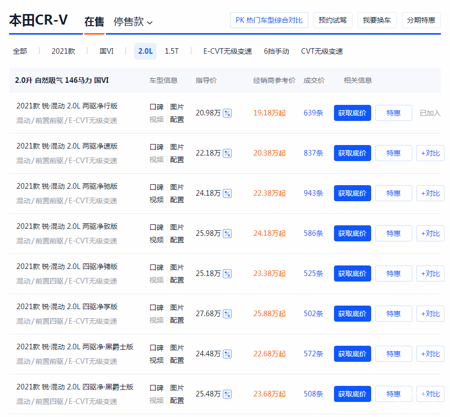Click the 分期特惠 button

click(x=421, y=20)
